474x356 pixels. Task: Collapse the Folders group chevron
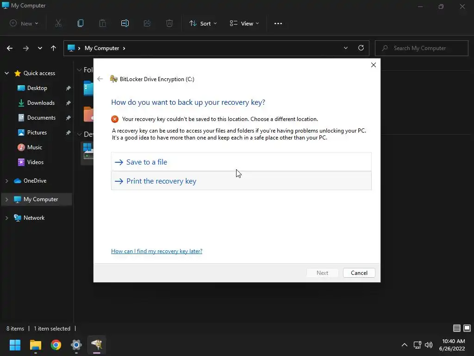79,70
